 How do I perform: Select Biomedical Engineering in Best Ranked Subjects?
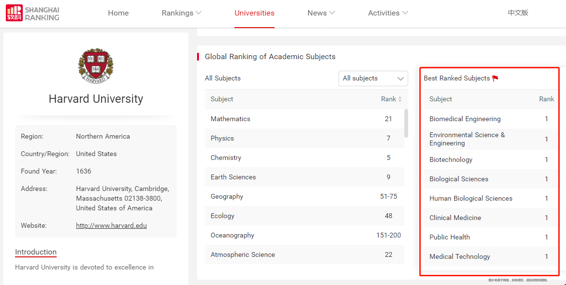point(465,119)
